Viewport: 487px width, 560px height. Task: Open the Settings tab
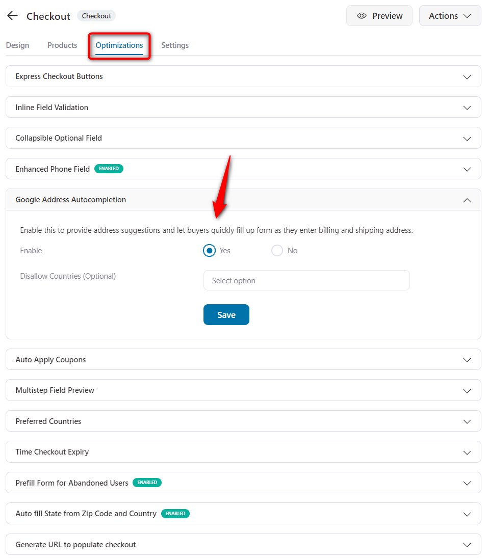[174, 45]
